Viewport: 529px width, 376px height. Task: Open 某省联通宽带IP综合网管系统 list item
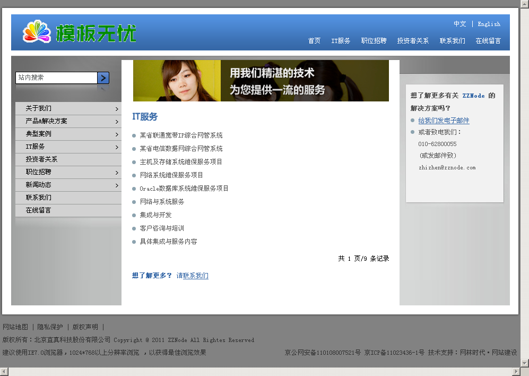point(181,135)
